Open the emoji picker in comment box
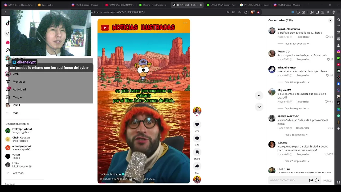Viewport: 341px width, 192px height. coord(317,181)
